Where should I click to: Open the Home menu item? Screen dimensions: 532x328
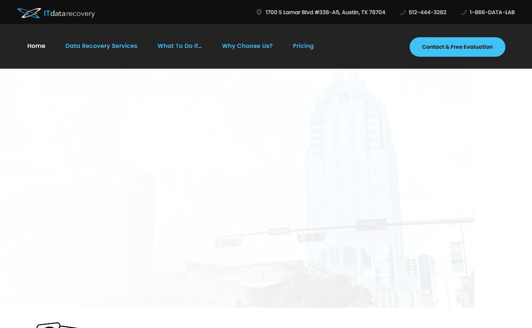tap(36, 46)
